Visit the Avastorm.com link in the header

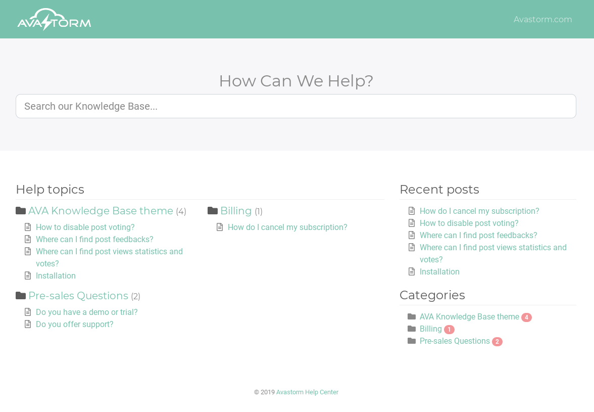[x=543, y=19]
